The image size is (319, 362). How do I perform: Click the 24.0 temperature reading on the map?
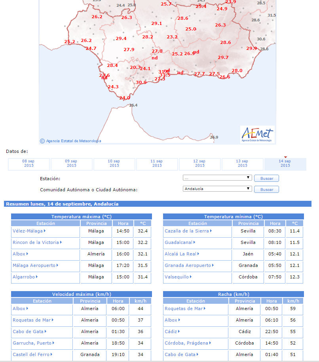125,98
